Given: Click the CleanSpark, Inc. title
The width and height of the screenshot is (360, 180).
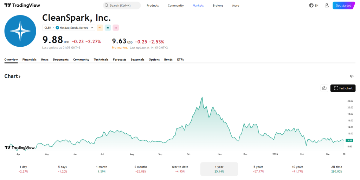Looking at the screenshot, I should 76,18.
